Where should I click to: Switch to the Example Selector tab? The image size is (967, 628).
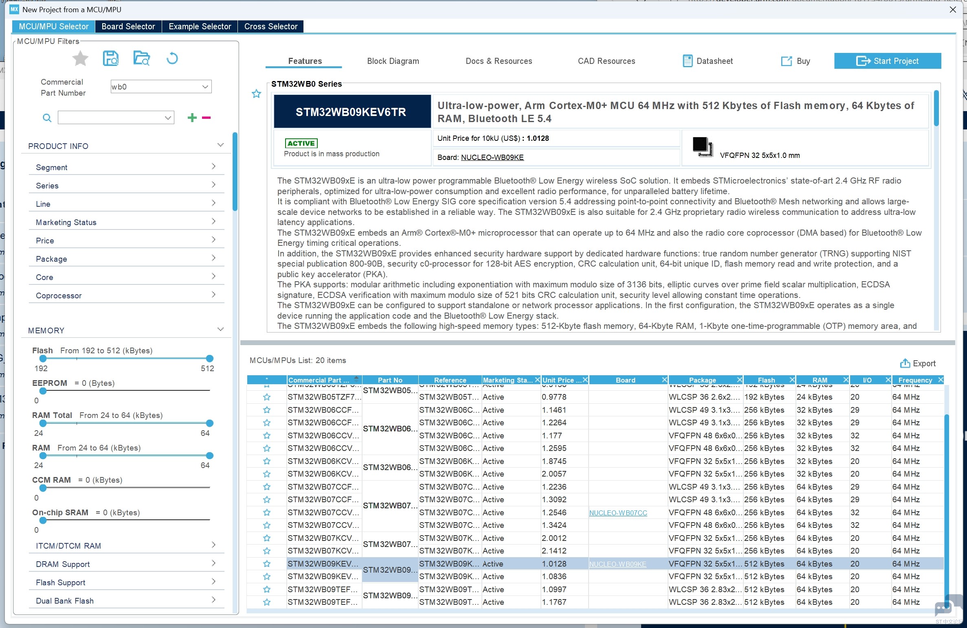point(200,26)
